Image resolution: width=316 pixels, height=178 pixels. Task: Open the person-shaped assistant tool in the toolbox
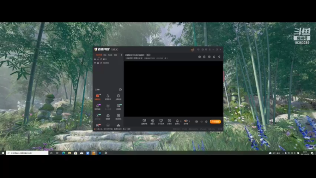[x=108, y=97]
